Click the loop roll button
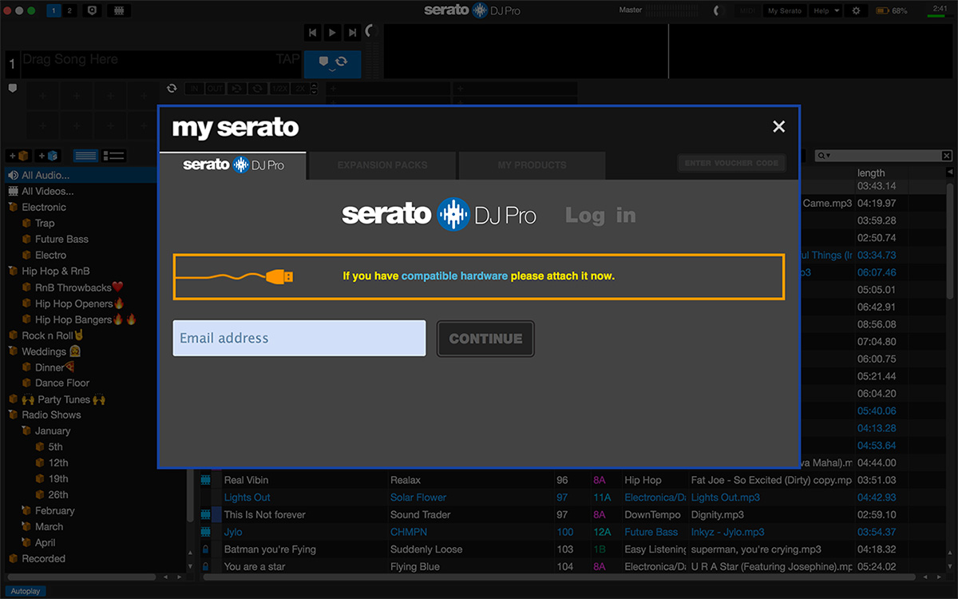Image resolution: width=958 pixels, height=599 pixels. click(x=237, y=88)
